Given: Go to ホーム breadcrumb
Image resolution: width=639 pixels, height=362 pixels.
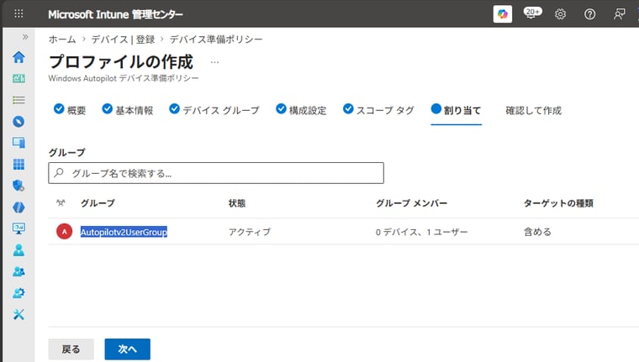Looking at the screenshot, I should tap(62, 39).
